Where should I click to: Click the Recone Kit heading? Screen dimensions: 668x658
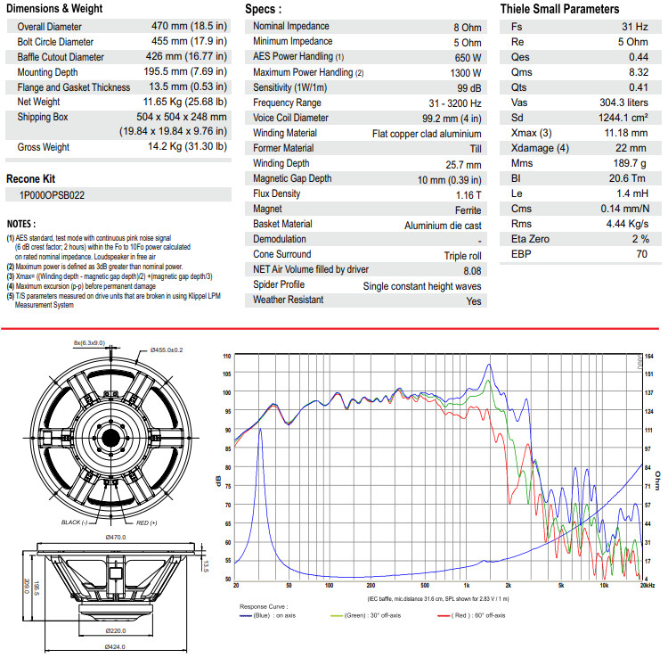coord(30,178)
